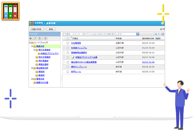The image size is (195, 133).
Task: Refresh the document list
Action: pyautogui.click(x=163, y=34)
